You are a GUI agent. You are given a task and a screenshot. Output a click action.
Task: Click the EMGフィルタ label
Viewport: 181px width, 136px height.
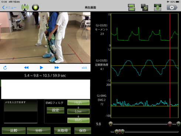55,103
